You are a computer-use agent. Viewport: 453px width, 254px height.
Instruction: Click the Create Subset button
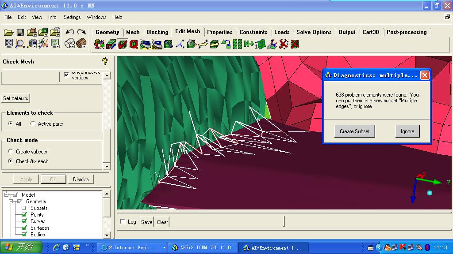(354, 131)
